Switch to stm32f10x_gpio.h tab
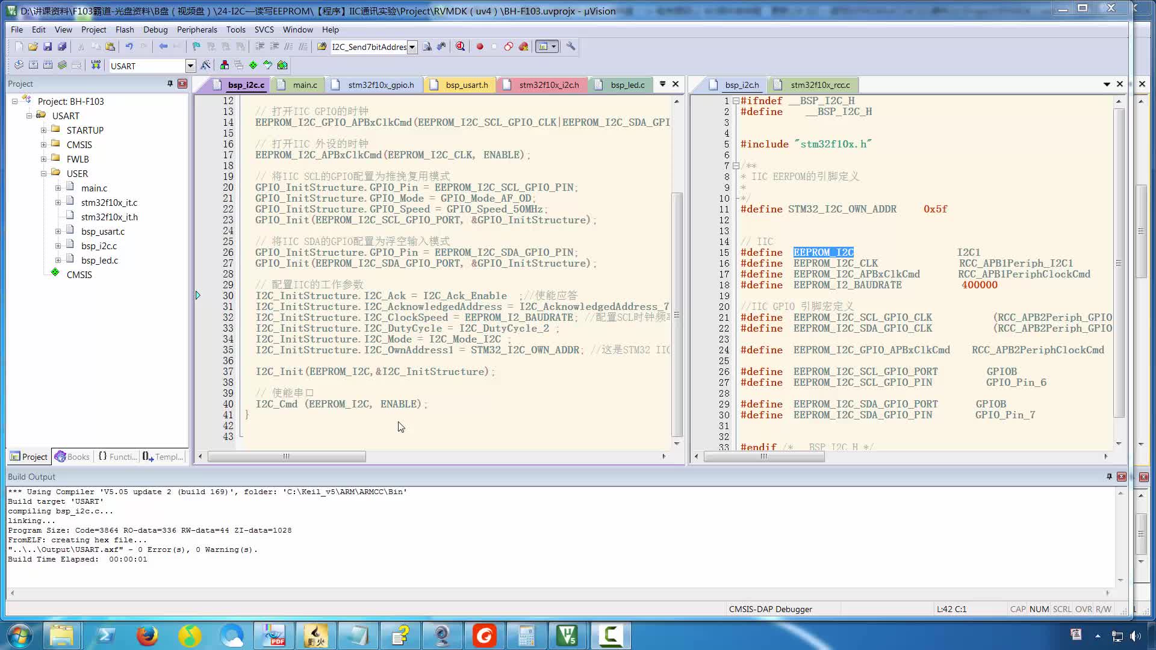The width and height of the screenshot is (1156, 650). 374,85
